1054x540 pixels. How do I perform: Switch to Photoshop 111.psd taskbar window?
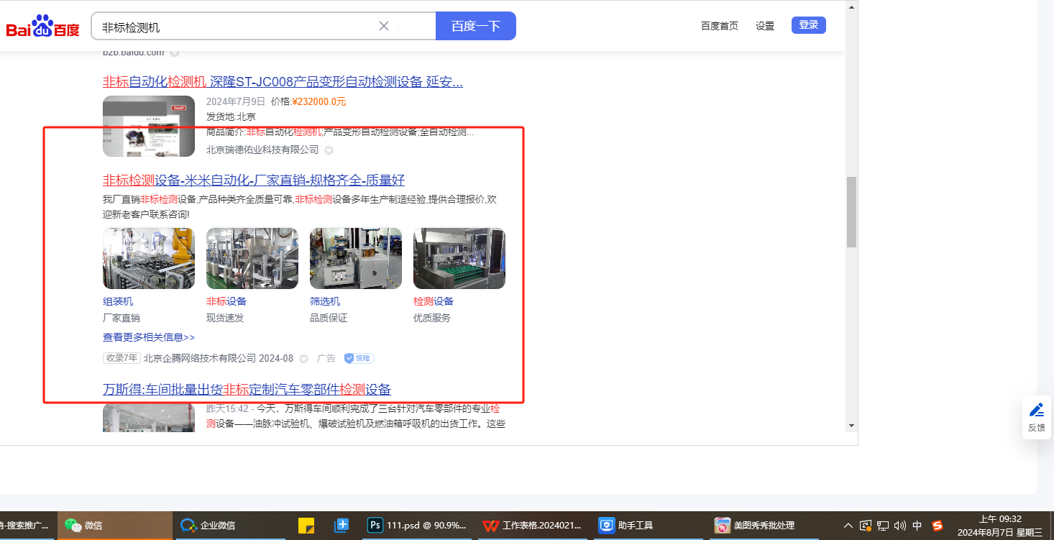[418, 526]
